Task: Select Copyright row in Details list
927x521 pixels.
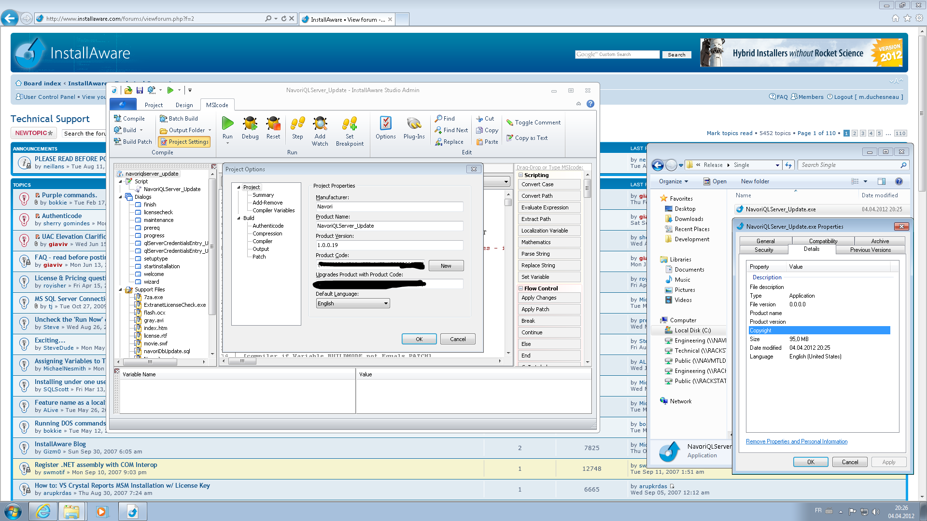Action: (x=819, y=330)
